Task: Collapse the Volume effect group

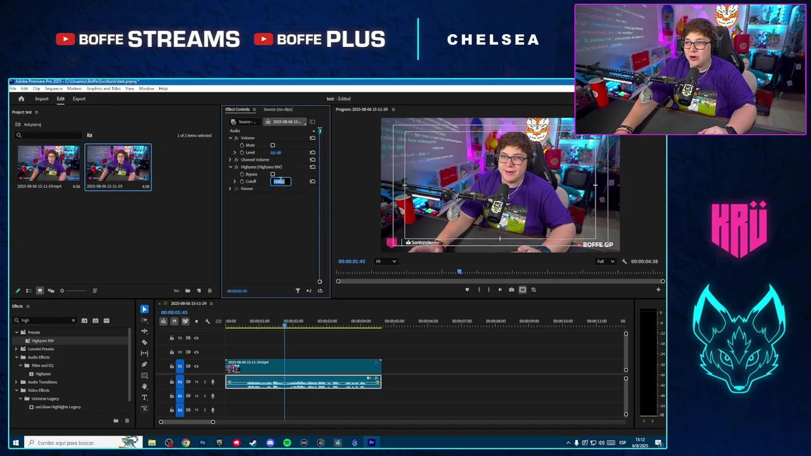Action: (x=230, y=137)
